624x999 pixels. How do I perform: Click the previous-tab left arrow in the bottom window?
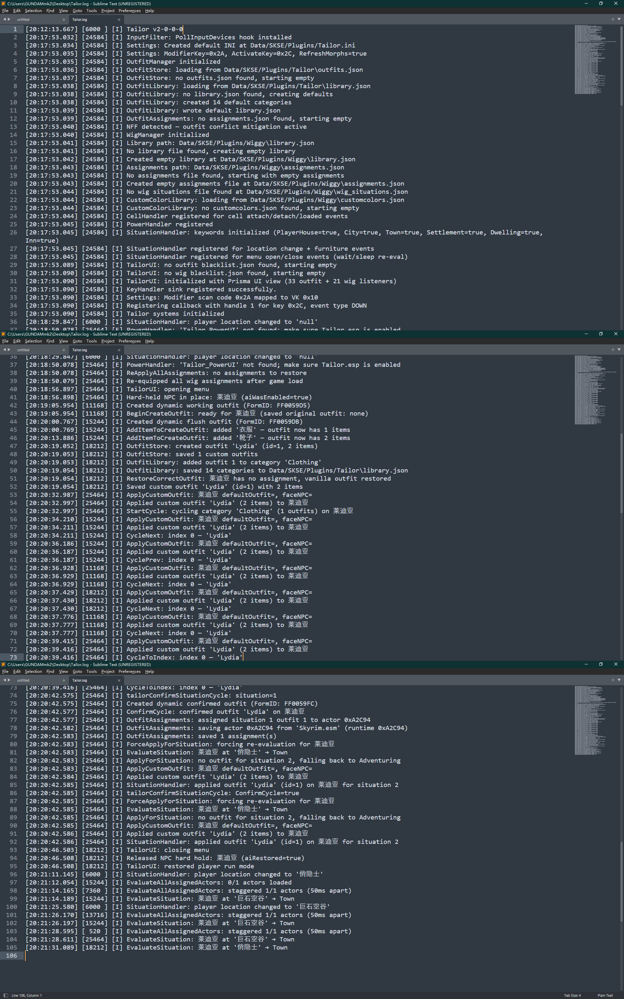pyautogui.click(x=5, y=680)
